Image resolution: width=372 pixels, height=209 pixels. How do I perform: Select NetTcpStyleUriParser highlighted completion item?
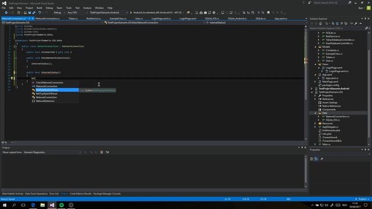(x=55, y=90)
